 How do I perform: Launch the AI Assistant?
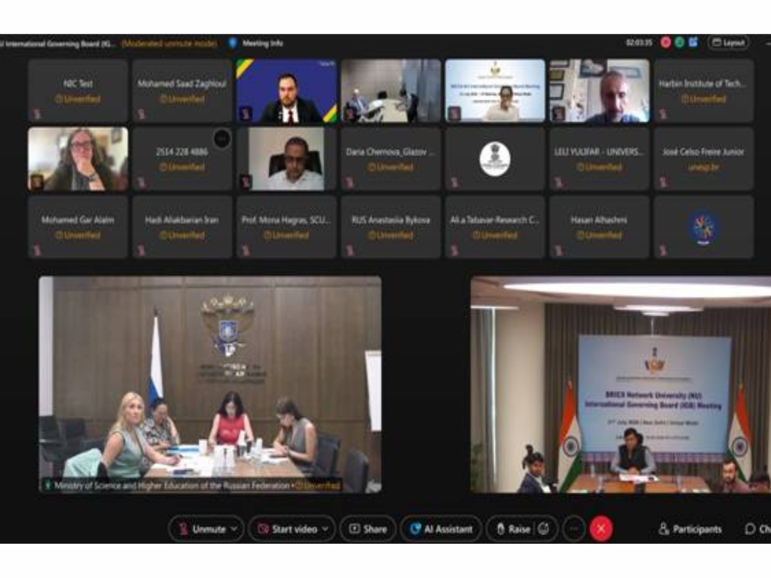click(441, 529)
